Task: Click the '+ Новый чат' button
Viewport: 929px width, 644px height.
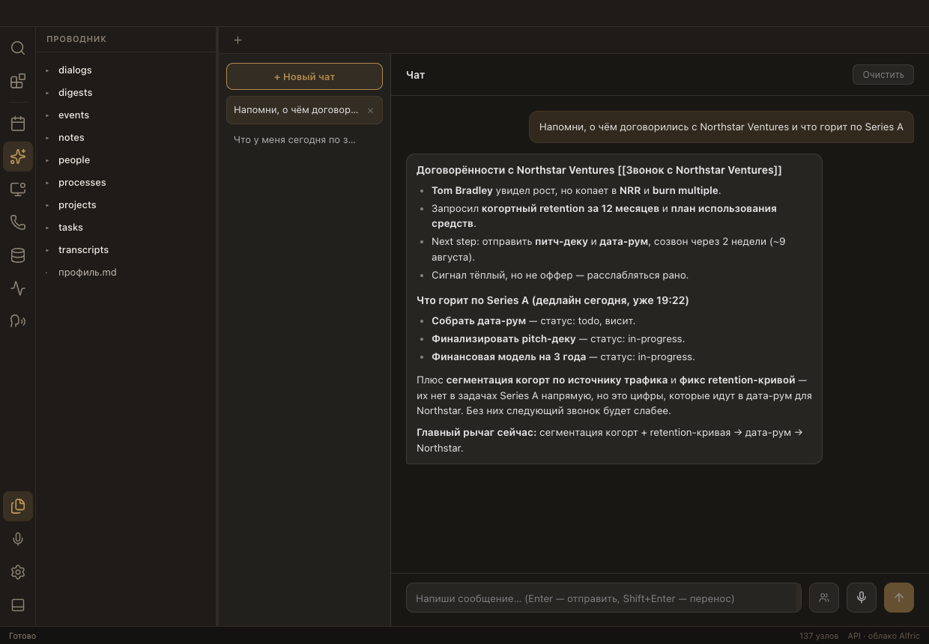Action: coord(304,76)
